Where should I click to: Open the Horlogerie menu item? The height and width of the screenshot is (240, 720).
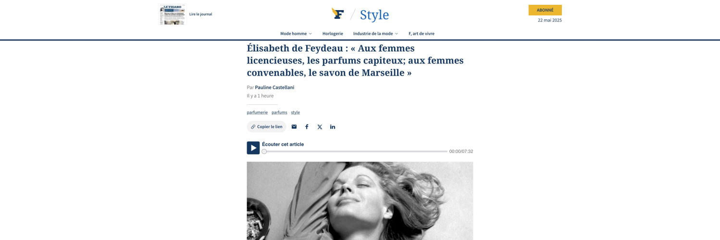point(333,34)
